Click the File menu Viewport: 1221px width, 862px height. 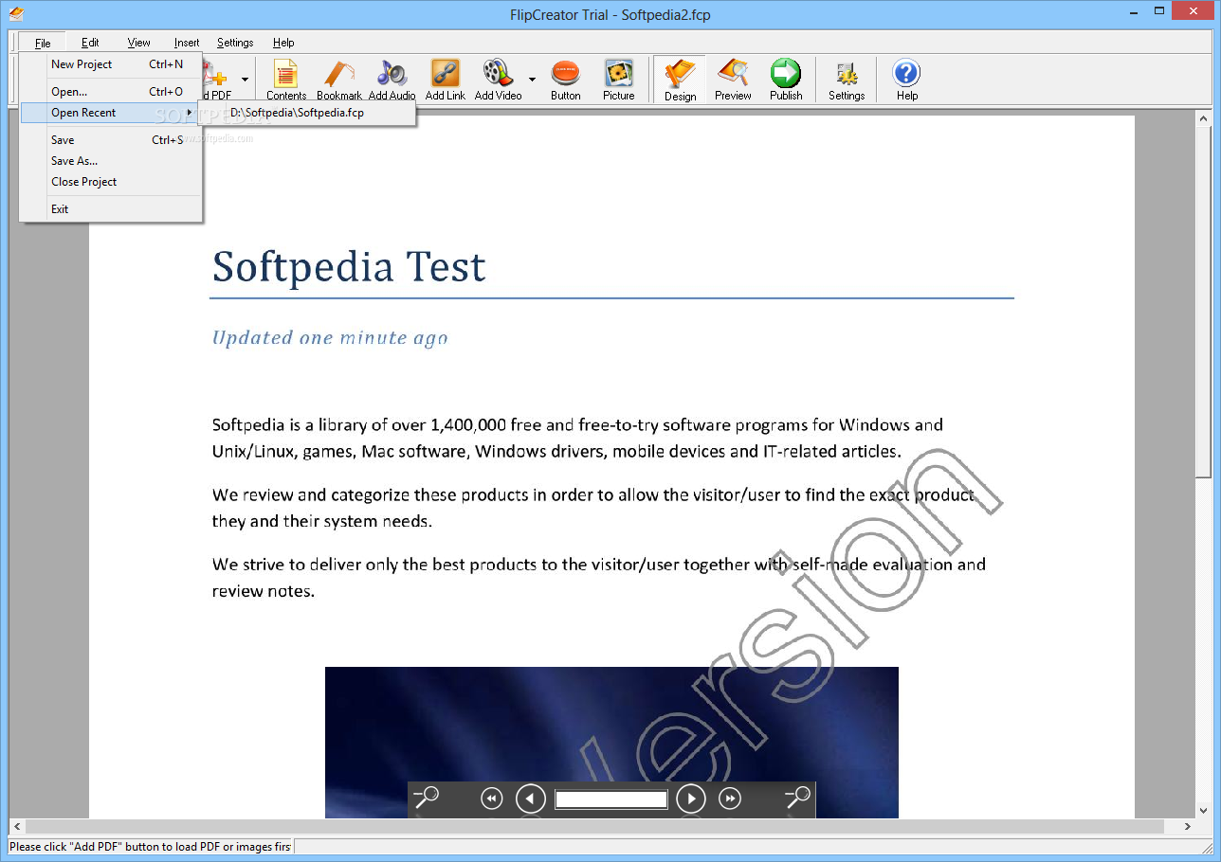43,43
